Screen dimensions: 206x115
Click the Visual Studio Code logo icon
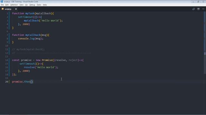tap(2, 1)
